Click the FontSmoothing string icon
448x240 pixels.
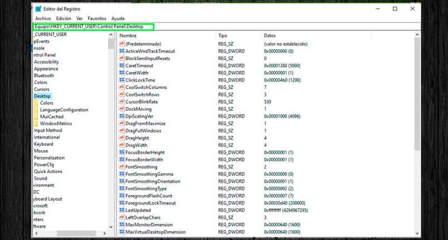(122, 167)
